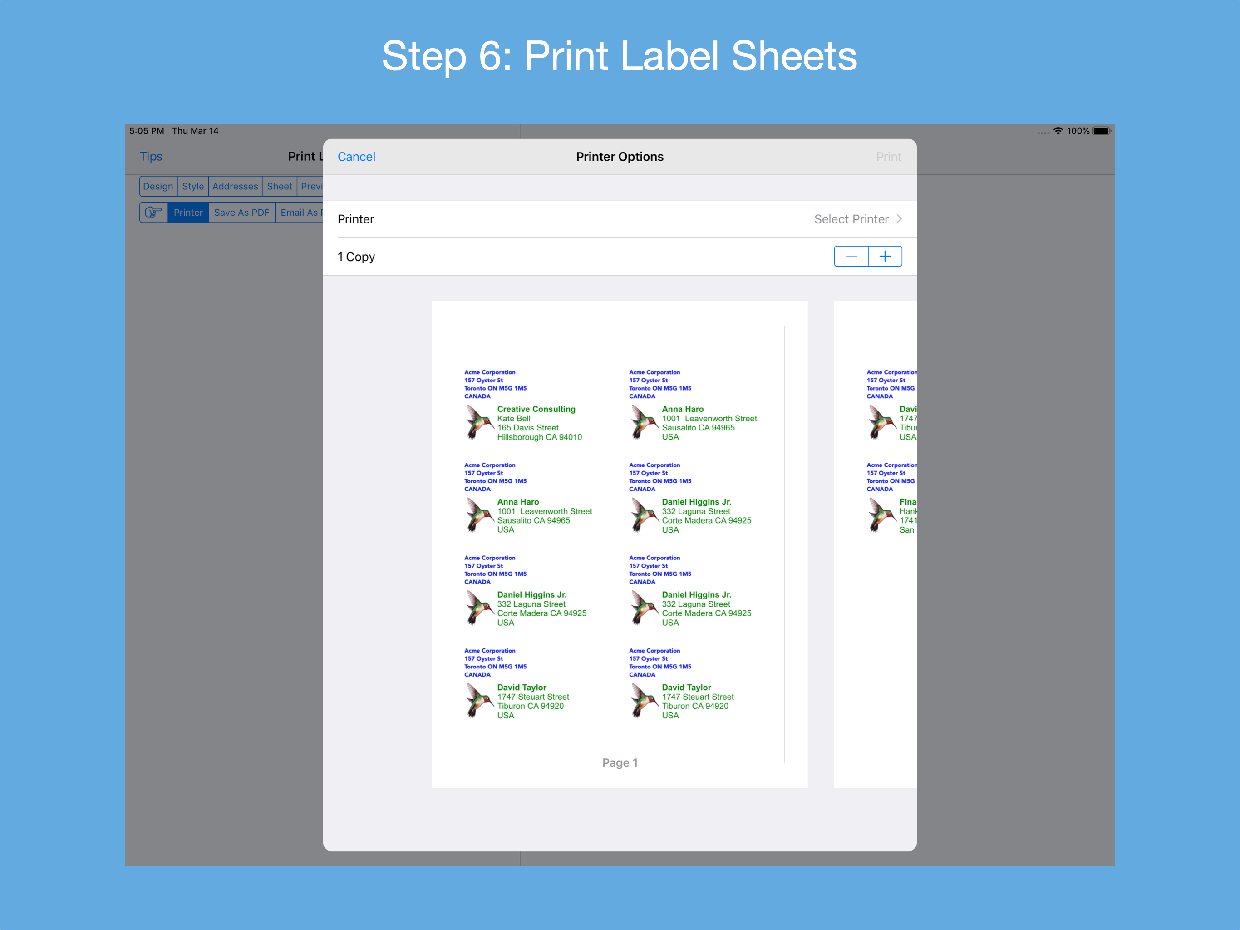This screenshot has width=1240, height=930.
Task: Tap the greyed-out Print button
Action: [x=889, y=157]
